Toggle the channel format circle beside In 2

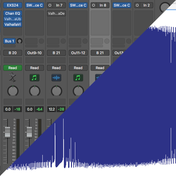coord(137,5)
